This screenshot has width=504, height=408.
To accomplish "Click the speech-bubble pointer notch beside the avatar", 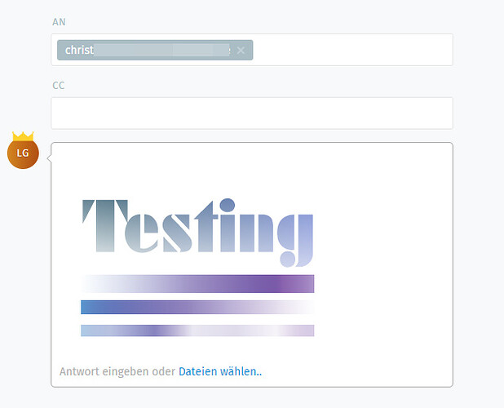I will [49, 158].
